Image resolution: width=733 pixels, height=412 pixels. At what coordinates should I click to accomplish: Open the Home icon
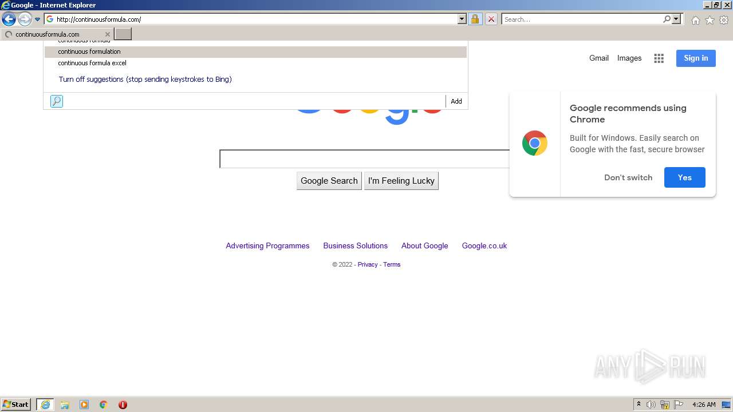695,20
